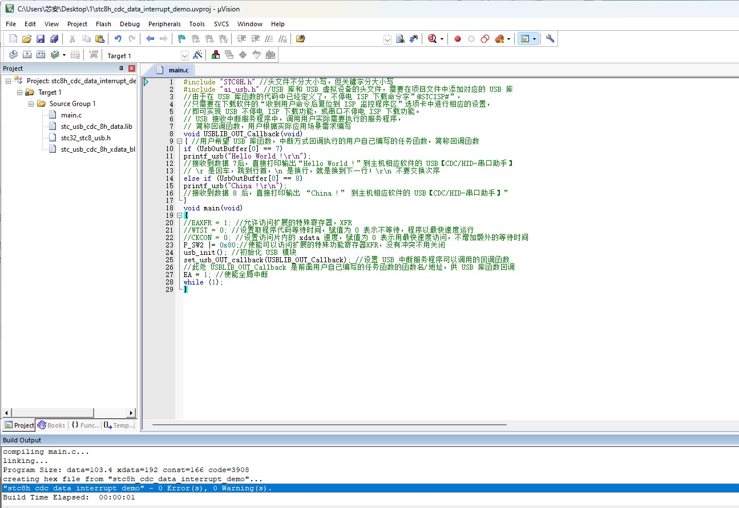Open the kill breakpoints dropdown arrow

pyautogui.click(x=508, y=39)
